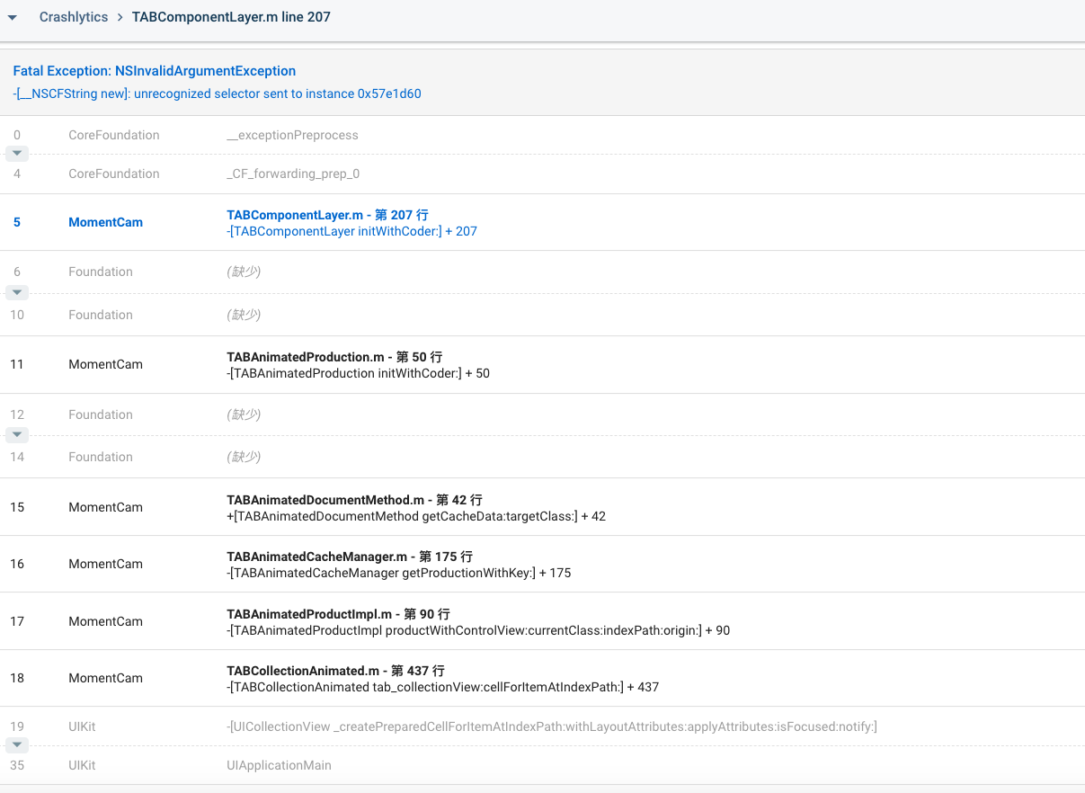Click TABCollectionAnimated.m line 437 title
This screenshot has height=793, width=1085.
335,671
